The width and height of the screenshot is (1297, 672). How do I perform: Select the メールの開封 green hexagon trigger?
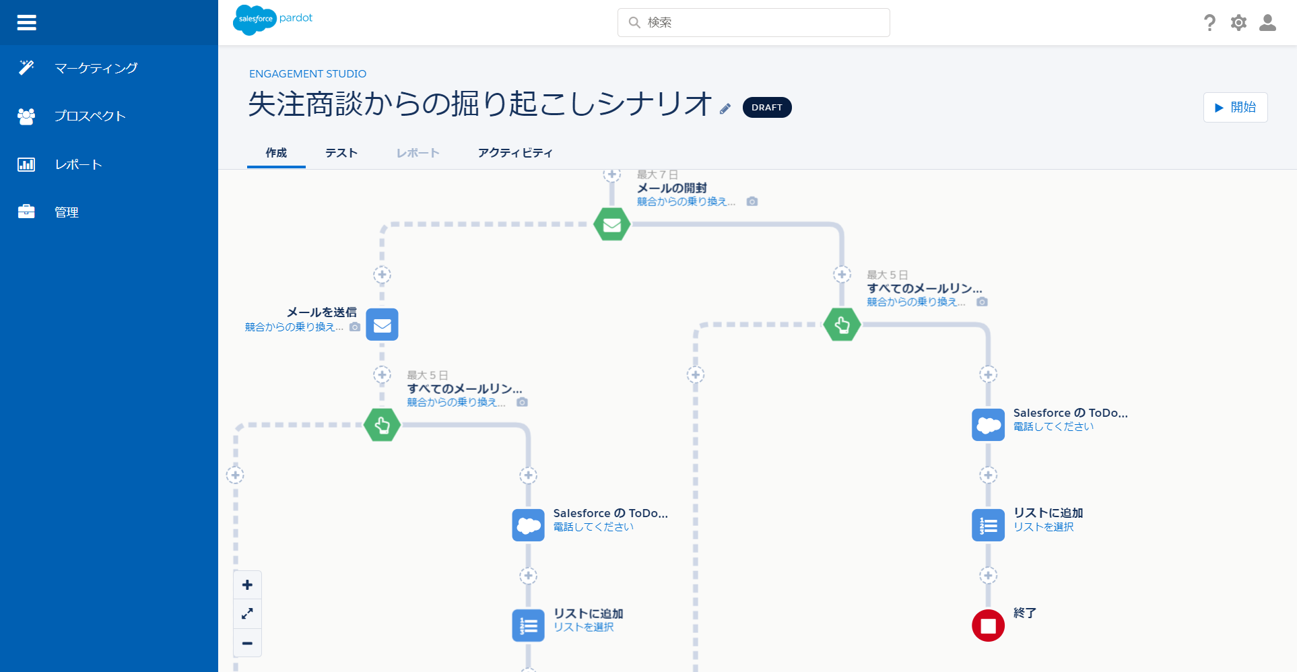pyautogui.click(x=612, y=224)
